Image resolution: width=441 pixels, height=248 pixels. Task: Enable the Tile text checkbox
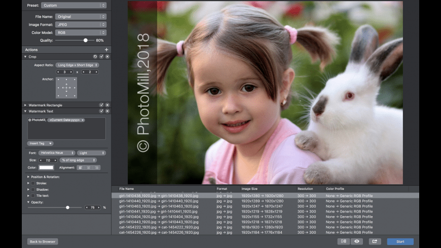click(x=33, y=196)
